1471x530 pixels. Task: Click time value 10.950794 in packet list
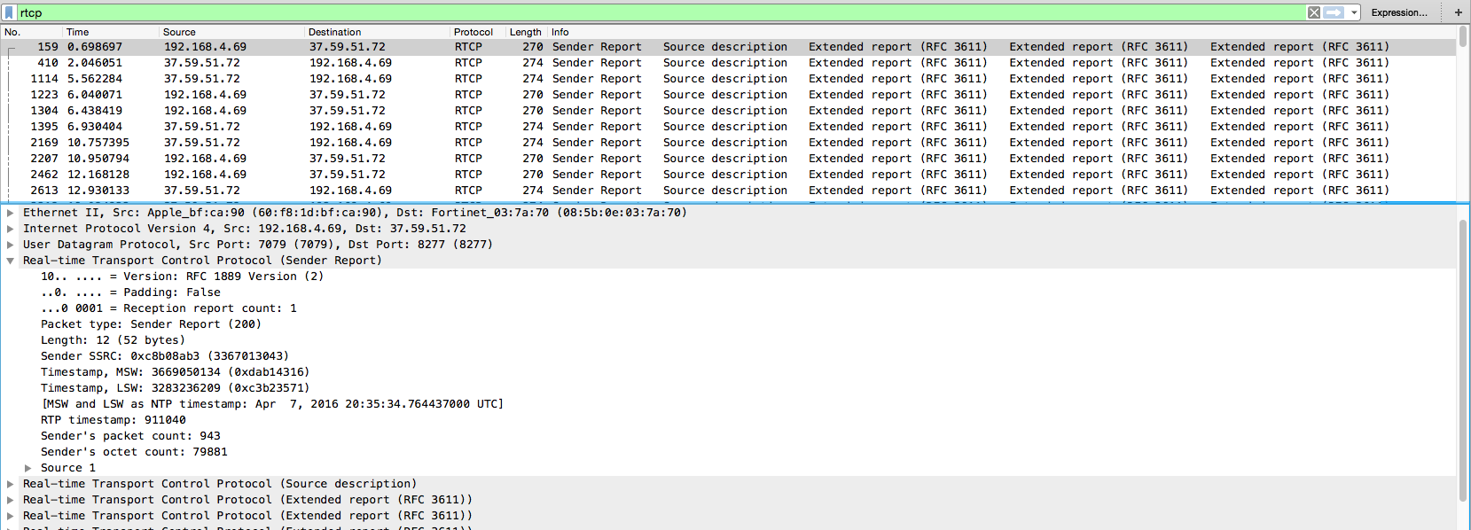tap(98, 159)
